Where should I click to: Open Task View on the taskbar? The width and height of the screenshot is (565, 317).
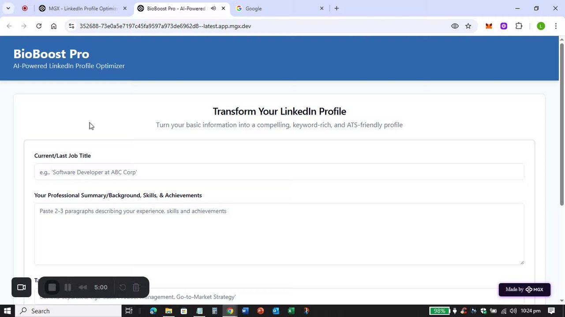129,311
